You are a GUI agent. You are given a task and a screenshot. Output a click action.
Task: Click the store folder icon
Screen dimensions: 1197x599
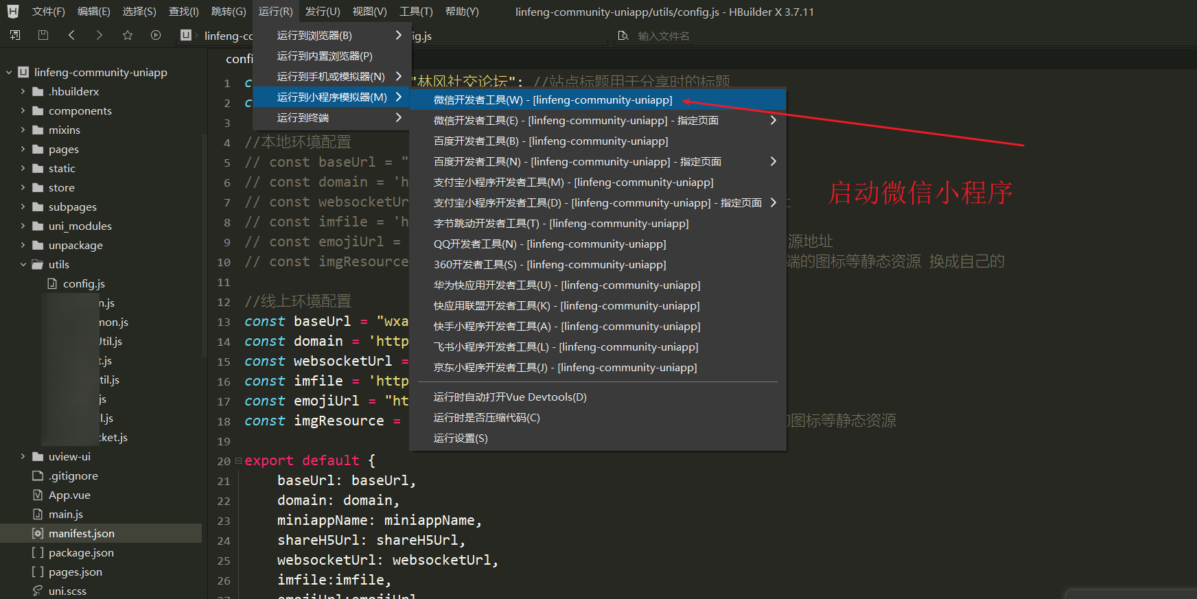(38, 187)
